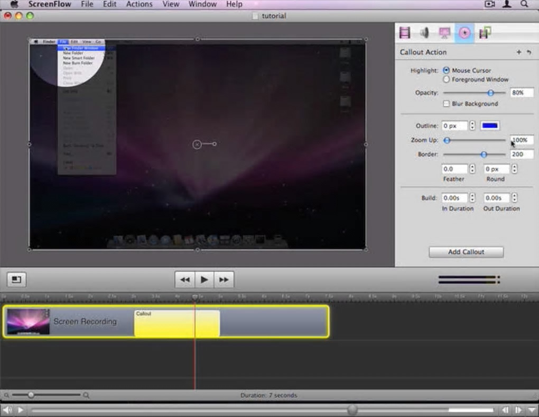Open the Audio properties speaker icon
Image resolution: width=539 pixels, height=417 pixels.
(424, 33)
